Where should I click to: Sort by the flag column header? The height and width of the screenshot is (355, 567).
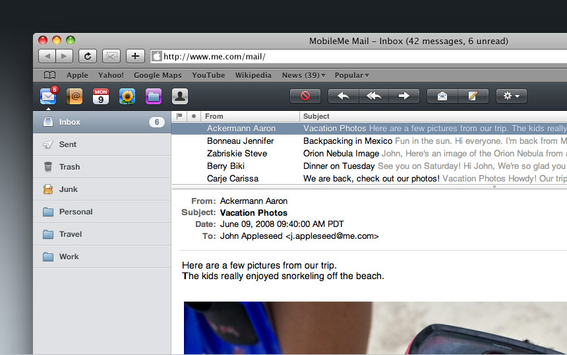coord(179,116)
